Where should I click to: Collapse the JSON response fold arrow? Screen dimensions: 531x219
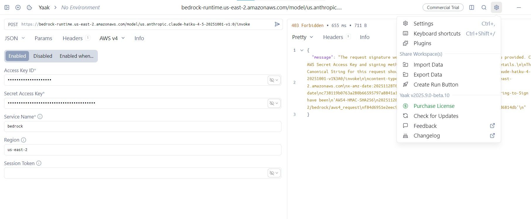coord(302,50)
